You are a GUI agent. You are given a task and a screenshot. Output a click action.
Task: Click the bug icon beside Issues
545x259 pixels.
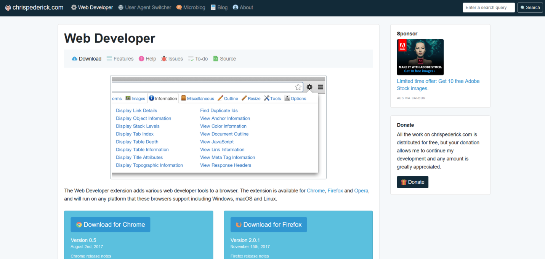[163, 59]
